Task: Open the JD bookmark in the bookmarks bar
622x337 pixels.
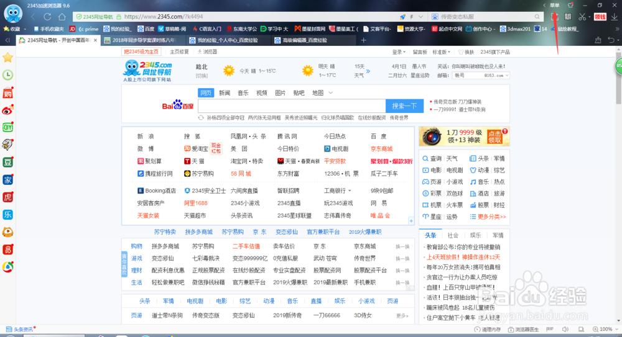Action: [x=72, y=29]
